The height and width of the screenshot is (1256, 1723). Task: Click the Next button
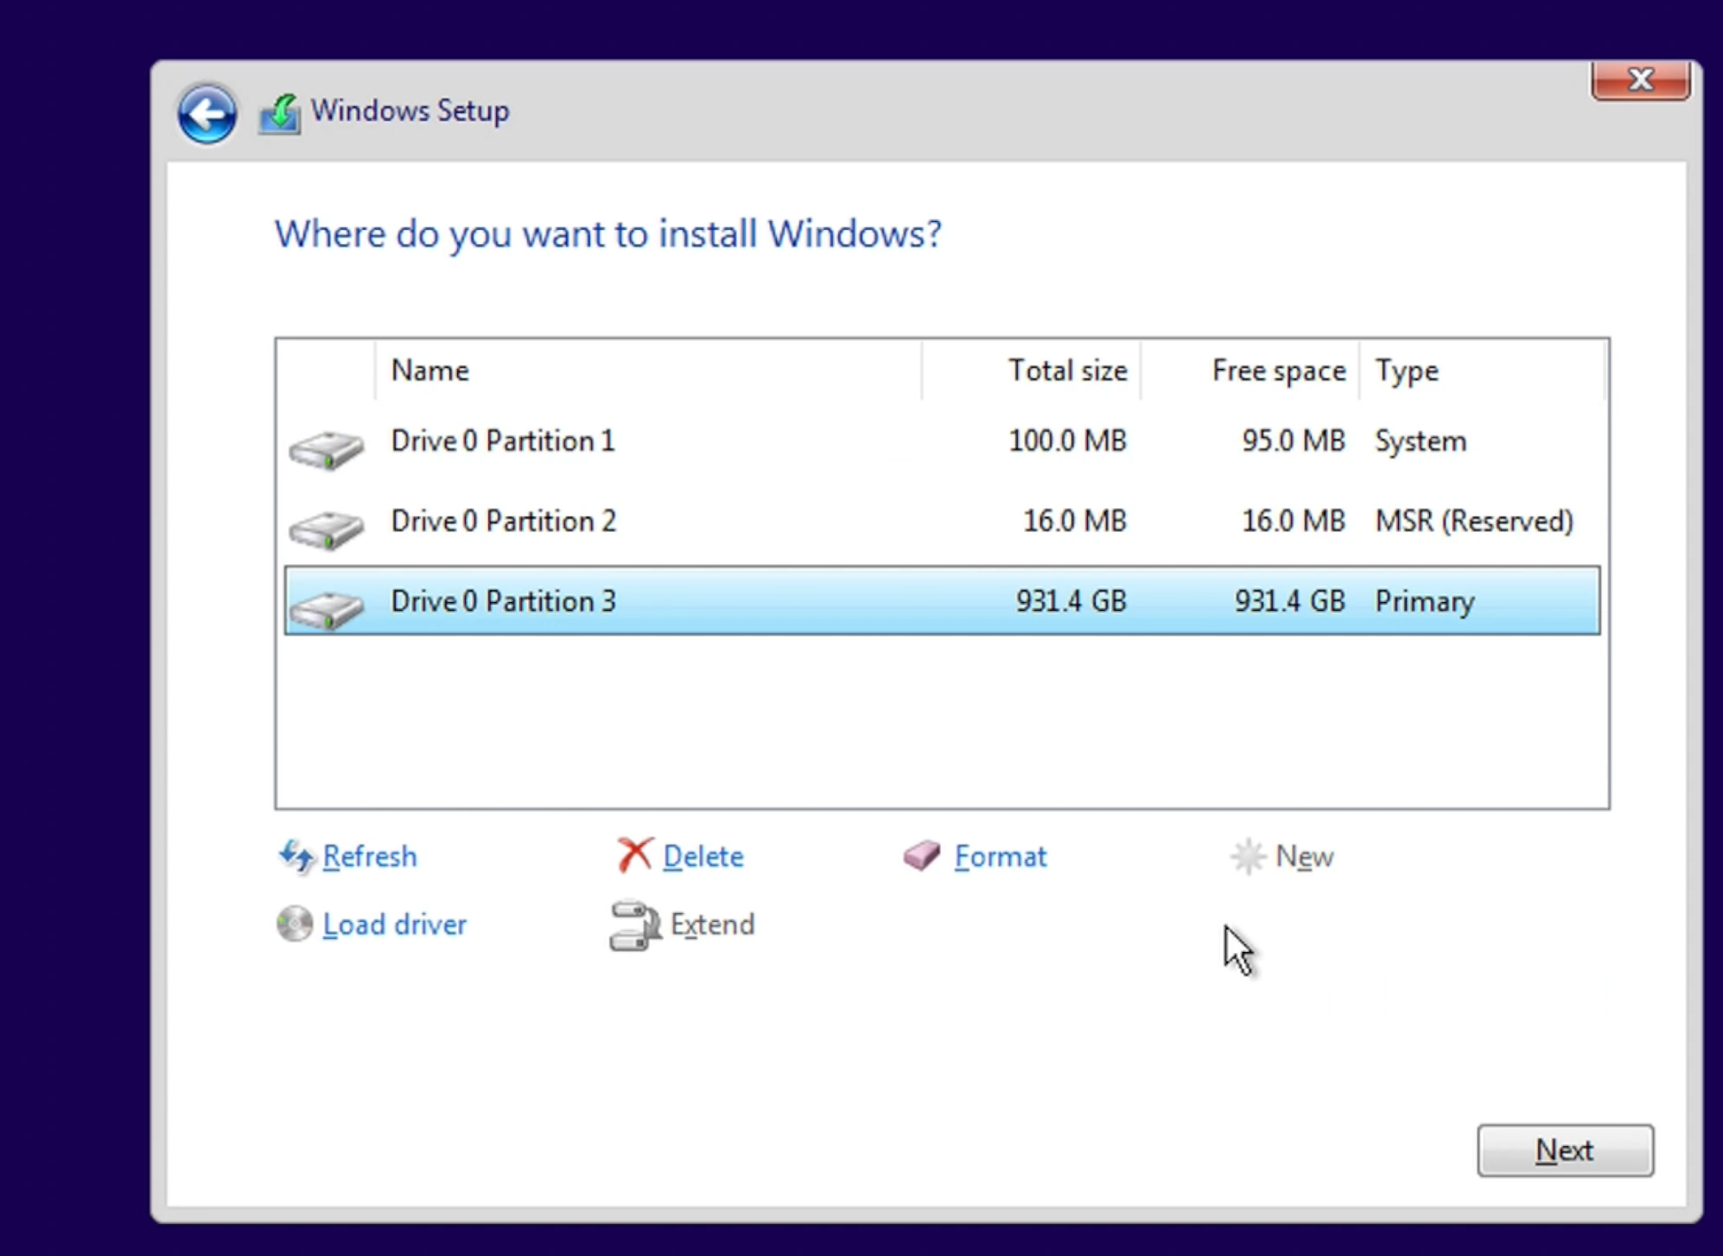click(x=1565, y=1150)
